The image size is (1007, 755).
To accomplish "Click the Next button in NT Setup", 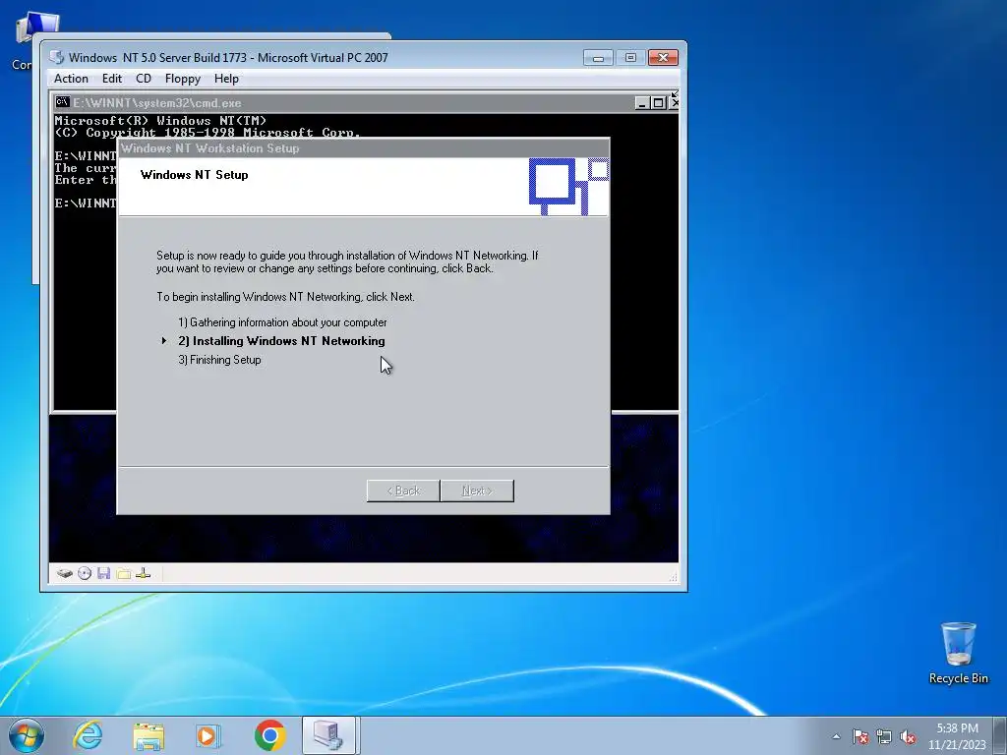I will click(477, 491).
